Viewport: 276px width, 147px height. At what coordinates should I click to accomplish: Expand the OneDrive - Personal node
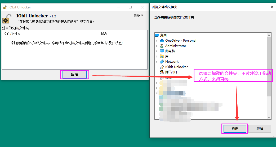pyautogui.click(x=157, y=41)
